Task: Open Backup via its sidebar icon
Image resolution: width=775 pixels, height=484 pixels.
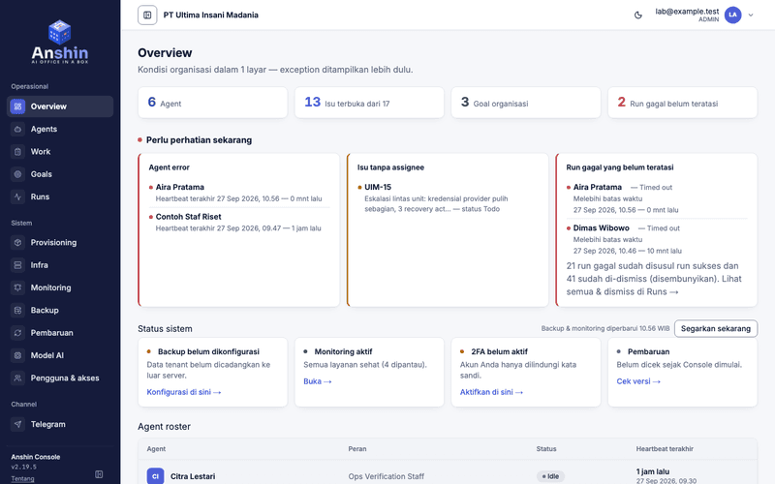Action: click(x=17, y=310)
